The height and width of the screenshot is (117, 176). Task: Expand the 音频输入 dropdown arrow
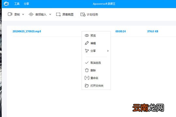(x=50, y=14)
